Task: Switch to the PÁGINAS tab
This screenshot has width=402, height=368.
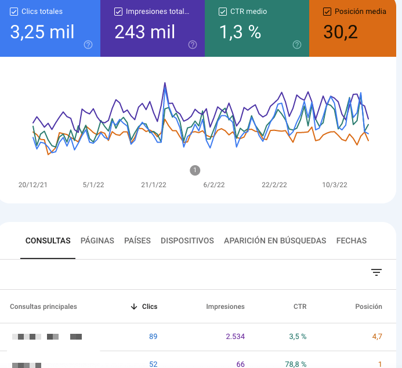Action: [97, 241]
